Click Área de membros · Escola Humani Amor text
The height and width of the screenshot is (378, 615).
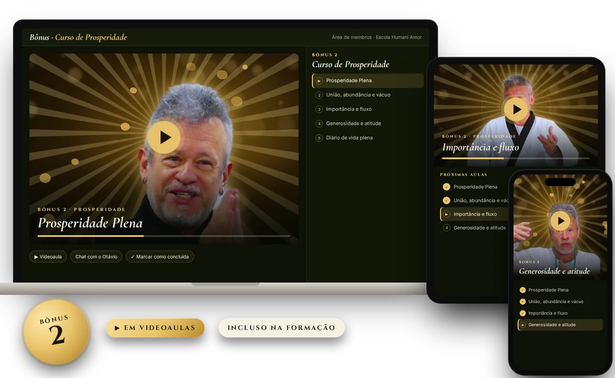[x=377, y=37]
